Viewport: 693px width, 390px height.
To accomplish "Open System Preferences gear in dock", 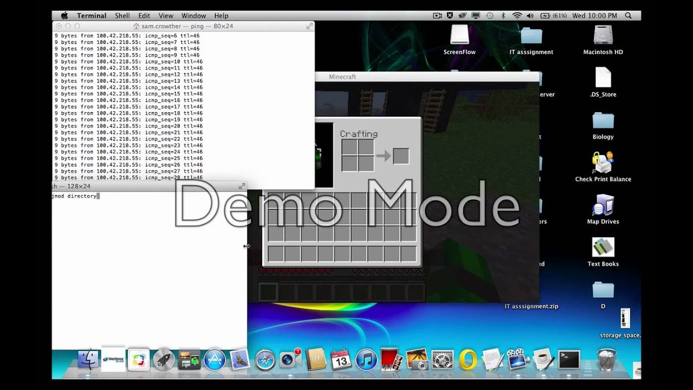I will point(442,360).
